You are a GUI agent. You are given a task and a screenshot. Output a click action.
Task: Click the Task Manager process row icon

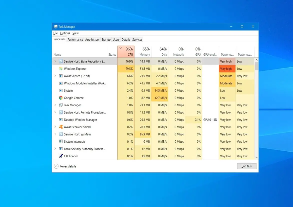(x=61, y=105)
